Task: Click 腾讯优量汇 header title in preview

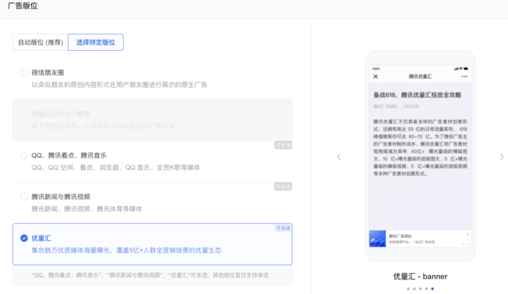Action: point(420,76)
